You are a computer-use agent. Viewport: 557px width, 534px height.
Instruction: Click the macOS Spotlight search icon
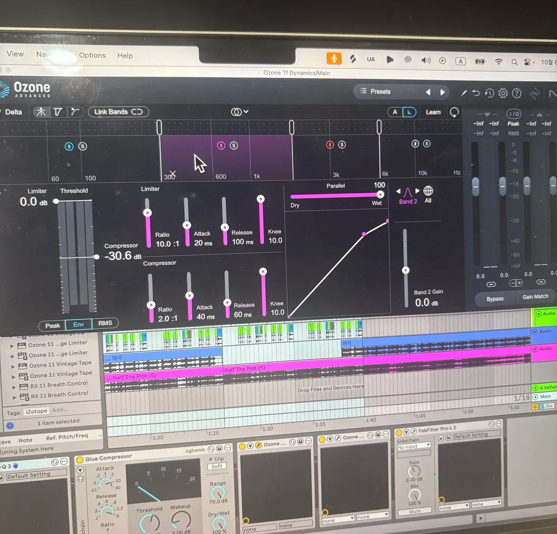pos(514,62)
